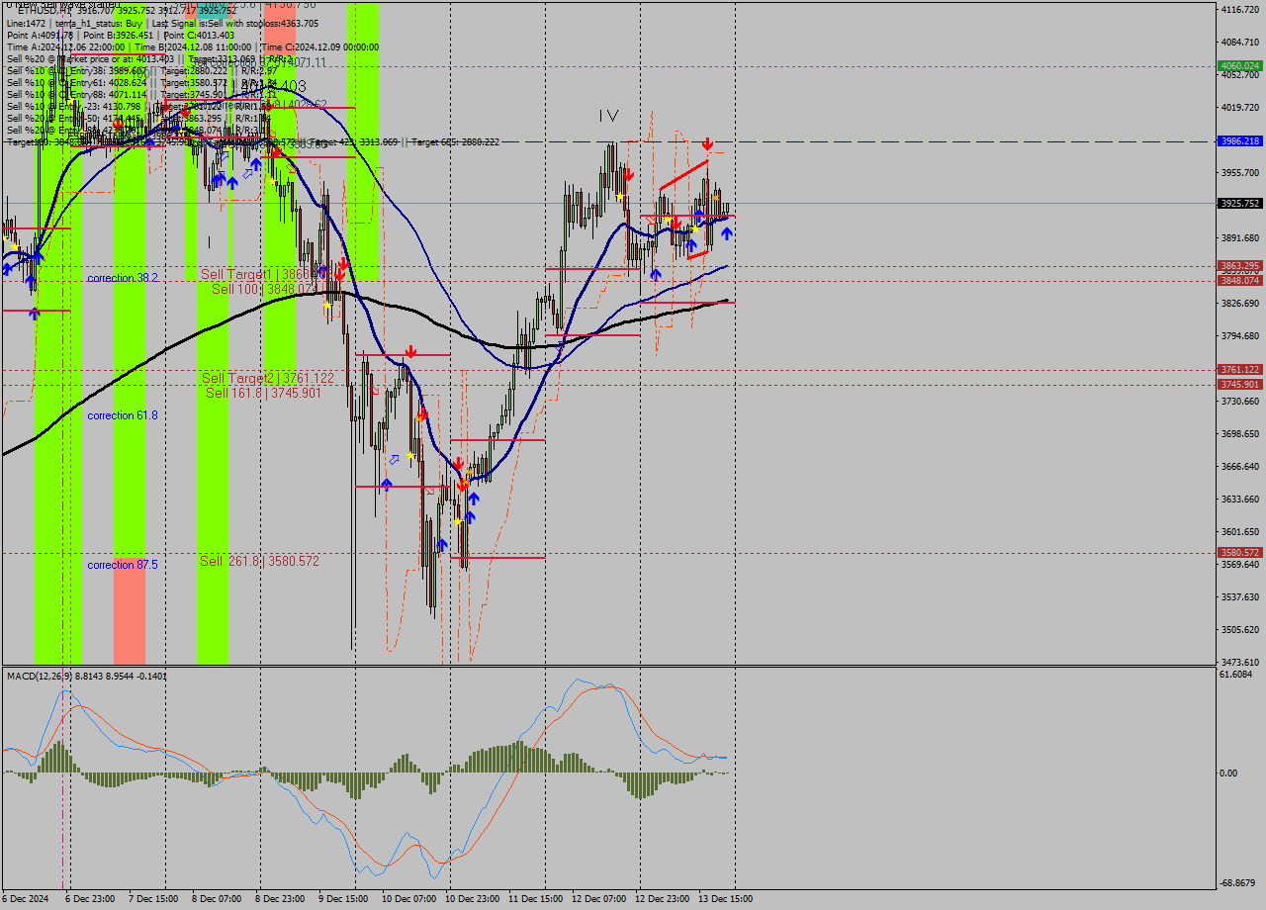
Task: Click price scale value 4084.170
Action: point(1240,42)
